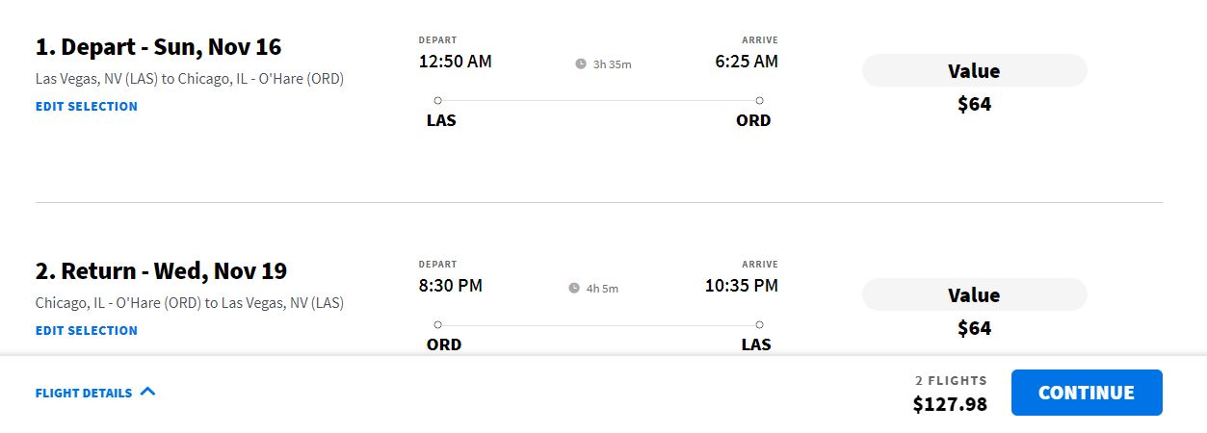The width and height of the screenshot is (1207, 433).
Task: Click the clock icon beside 4h 5m
Action: point(574,288)
